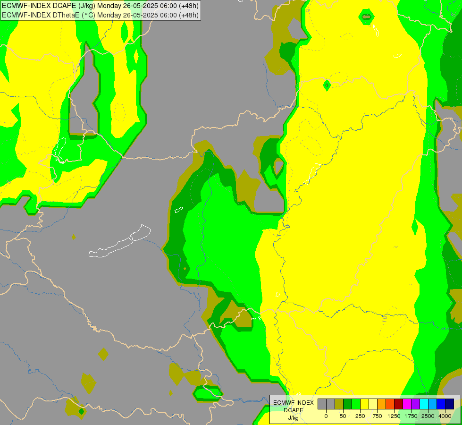Select the cyan legend swatch
This screenshot has height=425, width=462.
(424, 404)
